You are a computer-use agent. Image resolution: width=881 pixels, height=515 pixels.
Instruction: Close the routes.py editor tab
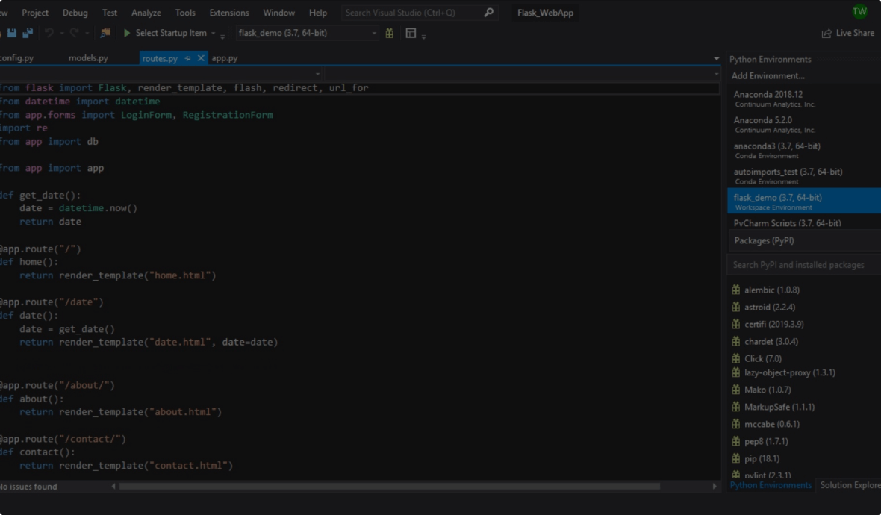(201, 58)
